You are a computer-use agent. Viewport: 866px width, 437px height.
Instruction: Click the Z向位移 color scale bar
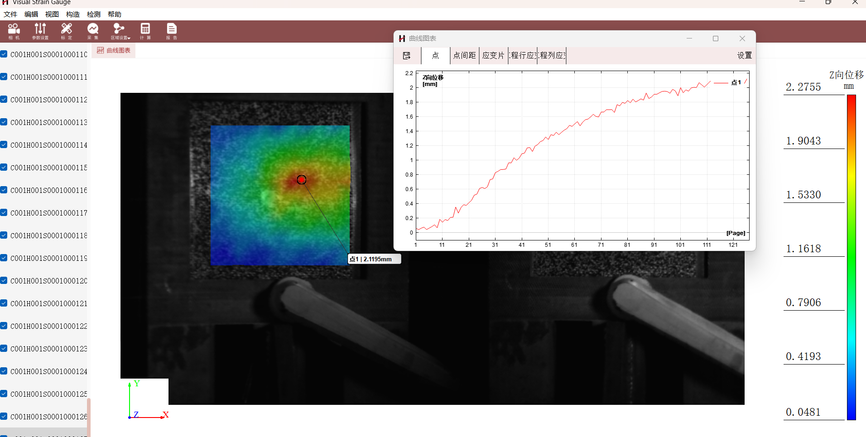[x=851, y=257]
